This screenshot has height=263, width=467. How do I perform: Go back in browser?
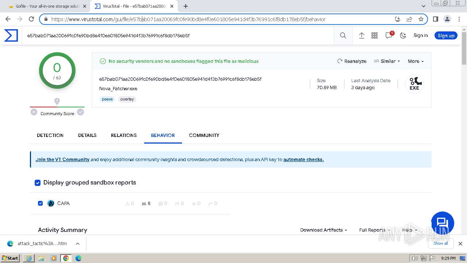click(x=8, y=19)
